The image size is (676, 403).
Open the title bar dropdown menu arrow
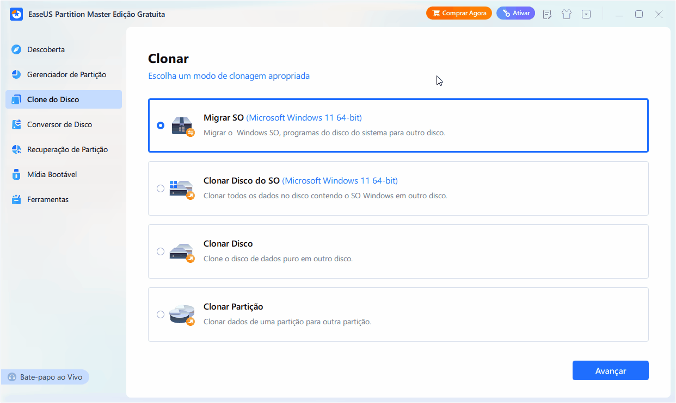pos(586,14)
